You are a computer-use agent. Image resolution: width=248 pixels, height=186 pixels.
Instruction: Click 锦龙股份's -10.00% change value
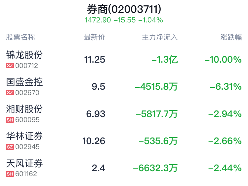(x=223, y=60)
